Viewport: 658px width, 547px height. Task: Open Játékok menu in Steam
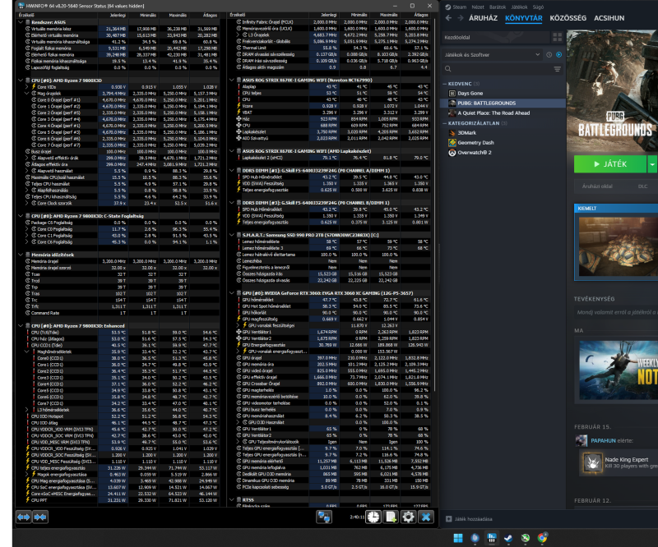pos(519,7)
